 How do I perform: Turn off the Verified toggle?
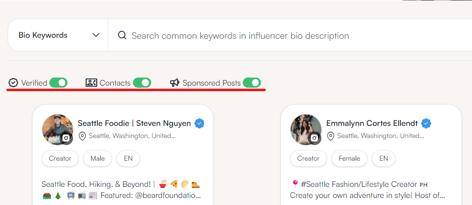[x=58, y=83]
